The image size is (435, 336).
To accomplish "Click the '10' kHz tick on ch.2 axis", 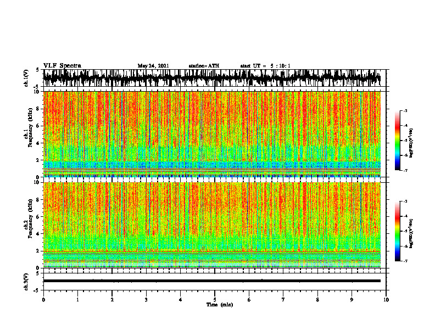I will [37, 182].
